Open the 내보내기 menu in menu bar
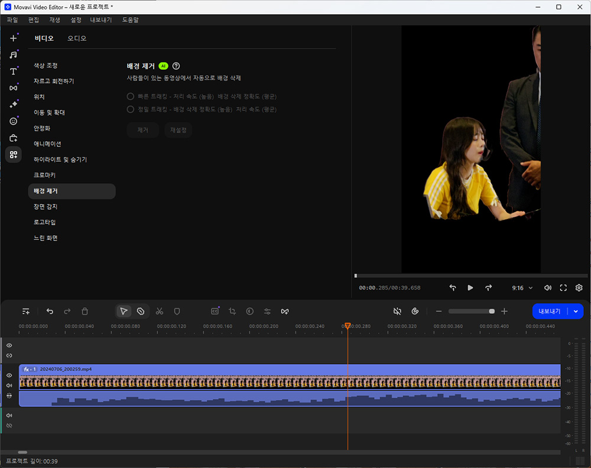591x468 pixels. click(x=101, y=20)
